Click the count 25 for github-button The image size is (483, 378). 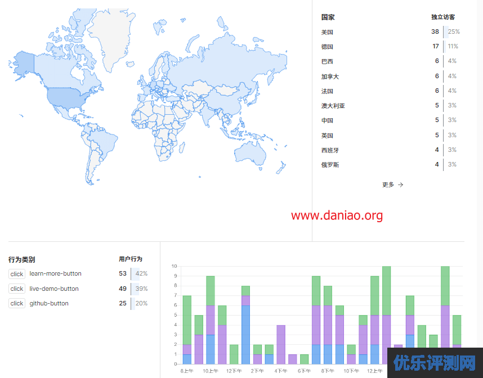(123, 303)
